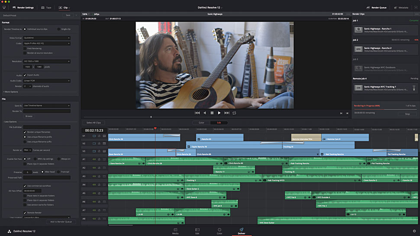Uncheck the Export Audio checkbox
The width and height of the screenshot is (420, 236).
[x=25, y=75]
